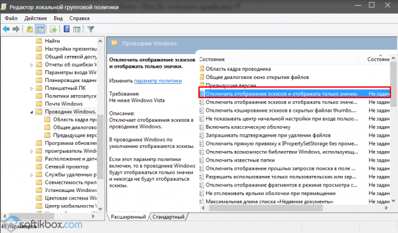
Task: Toggle the show/hide console tree icon
Action: coord(40,29)
